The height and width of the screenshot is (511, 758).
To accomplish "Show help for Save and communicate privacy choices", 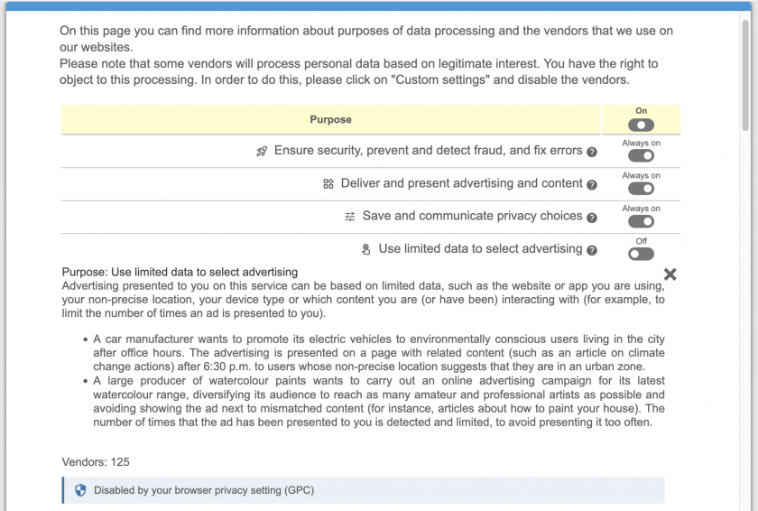I will tap(592, 218).
